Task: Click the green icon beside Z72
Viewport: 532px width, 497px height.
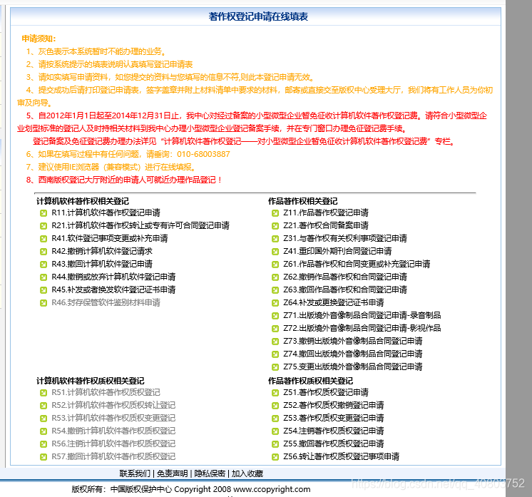Action: pyautogui.click(x=275, y=329)
